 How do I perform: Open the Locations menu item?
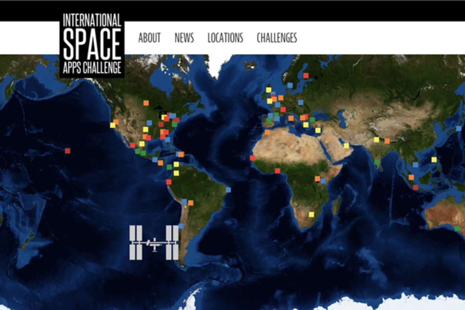point(225,38)
